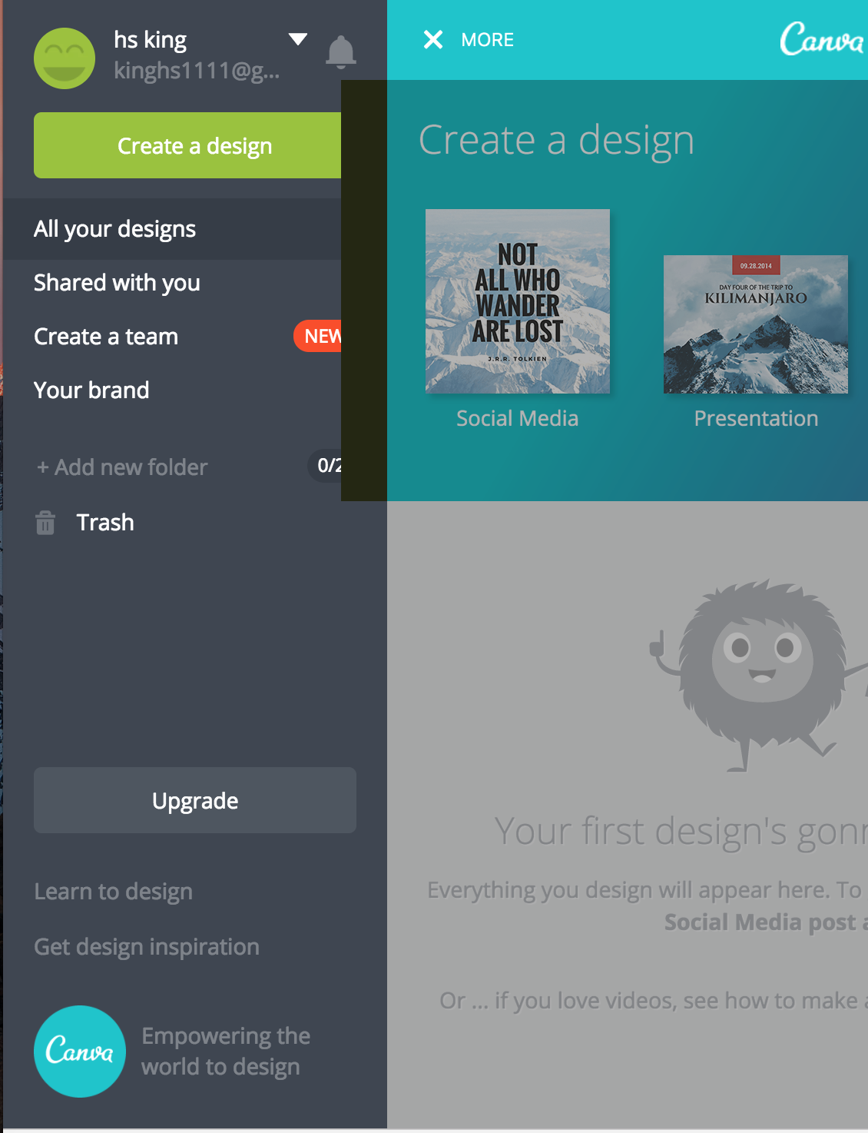Open the notifications bell icon
This screenshot has height=1133, width=868.
(x=341, y=52)
